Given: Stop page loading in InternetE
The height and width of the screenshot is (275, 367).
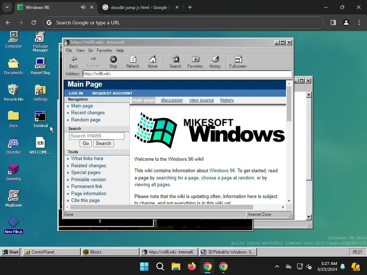Looking at the screenshot, I should point(113,62).
